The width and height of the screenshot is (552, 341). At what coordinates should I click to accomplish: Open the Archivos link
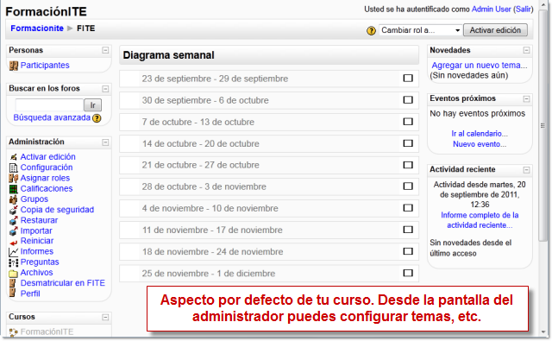(x=36, y=273)
